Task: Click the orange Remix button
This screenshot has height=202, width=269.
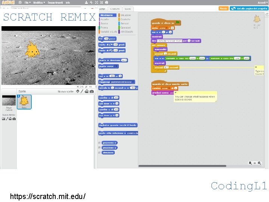Action: click(223, 8)
